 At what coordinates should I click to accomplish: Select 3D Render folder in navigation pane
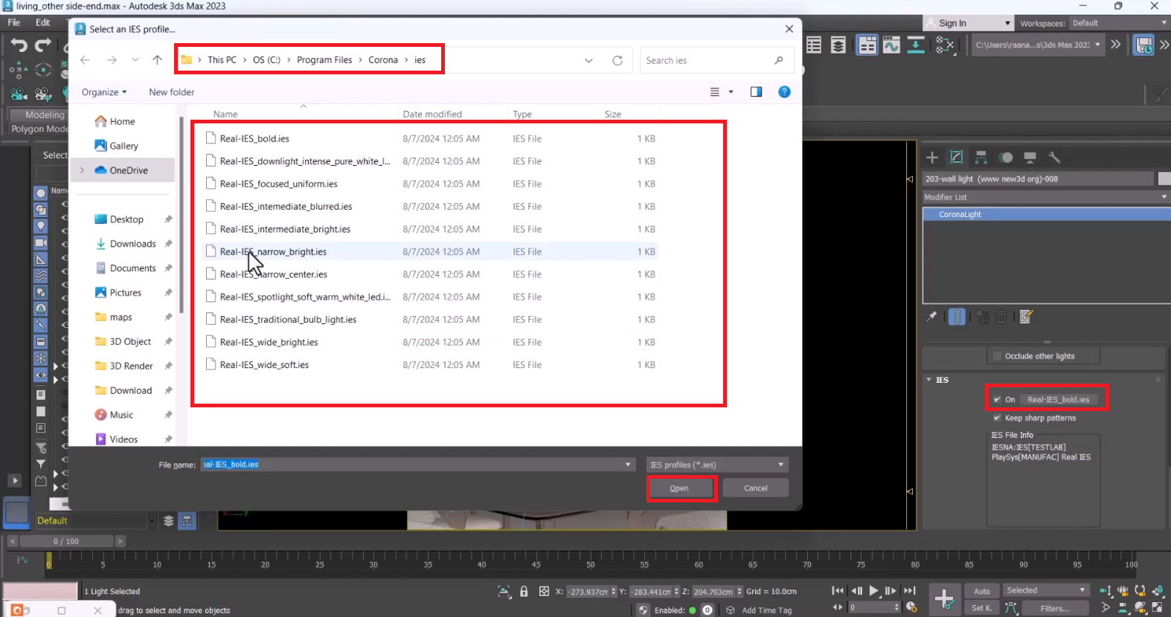[x=131, y=366]
